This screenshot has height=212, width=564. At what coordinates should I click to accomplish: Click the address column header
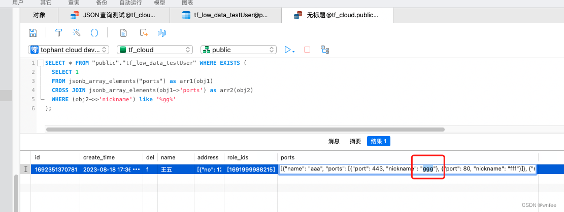click(x=209, y=157)
